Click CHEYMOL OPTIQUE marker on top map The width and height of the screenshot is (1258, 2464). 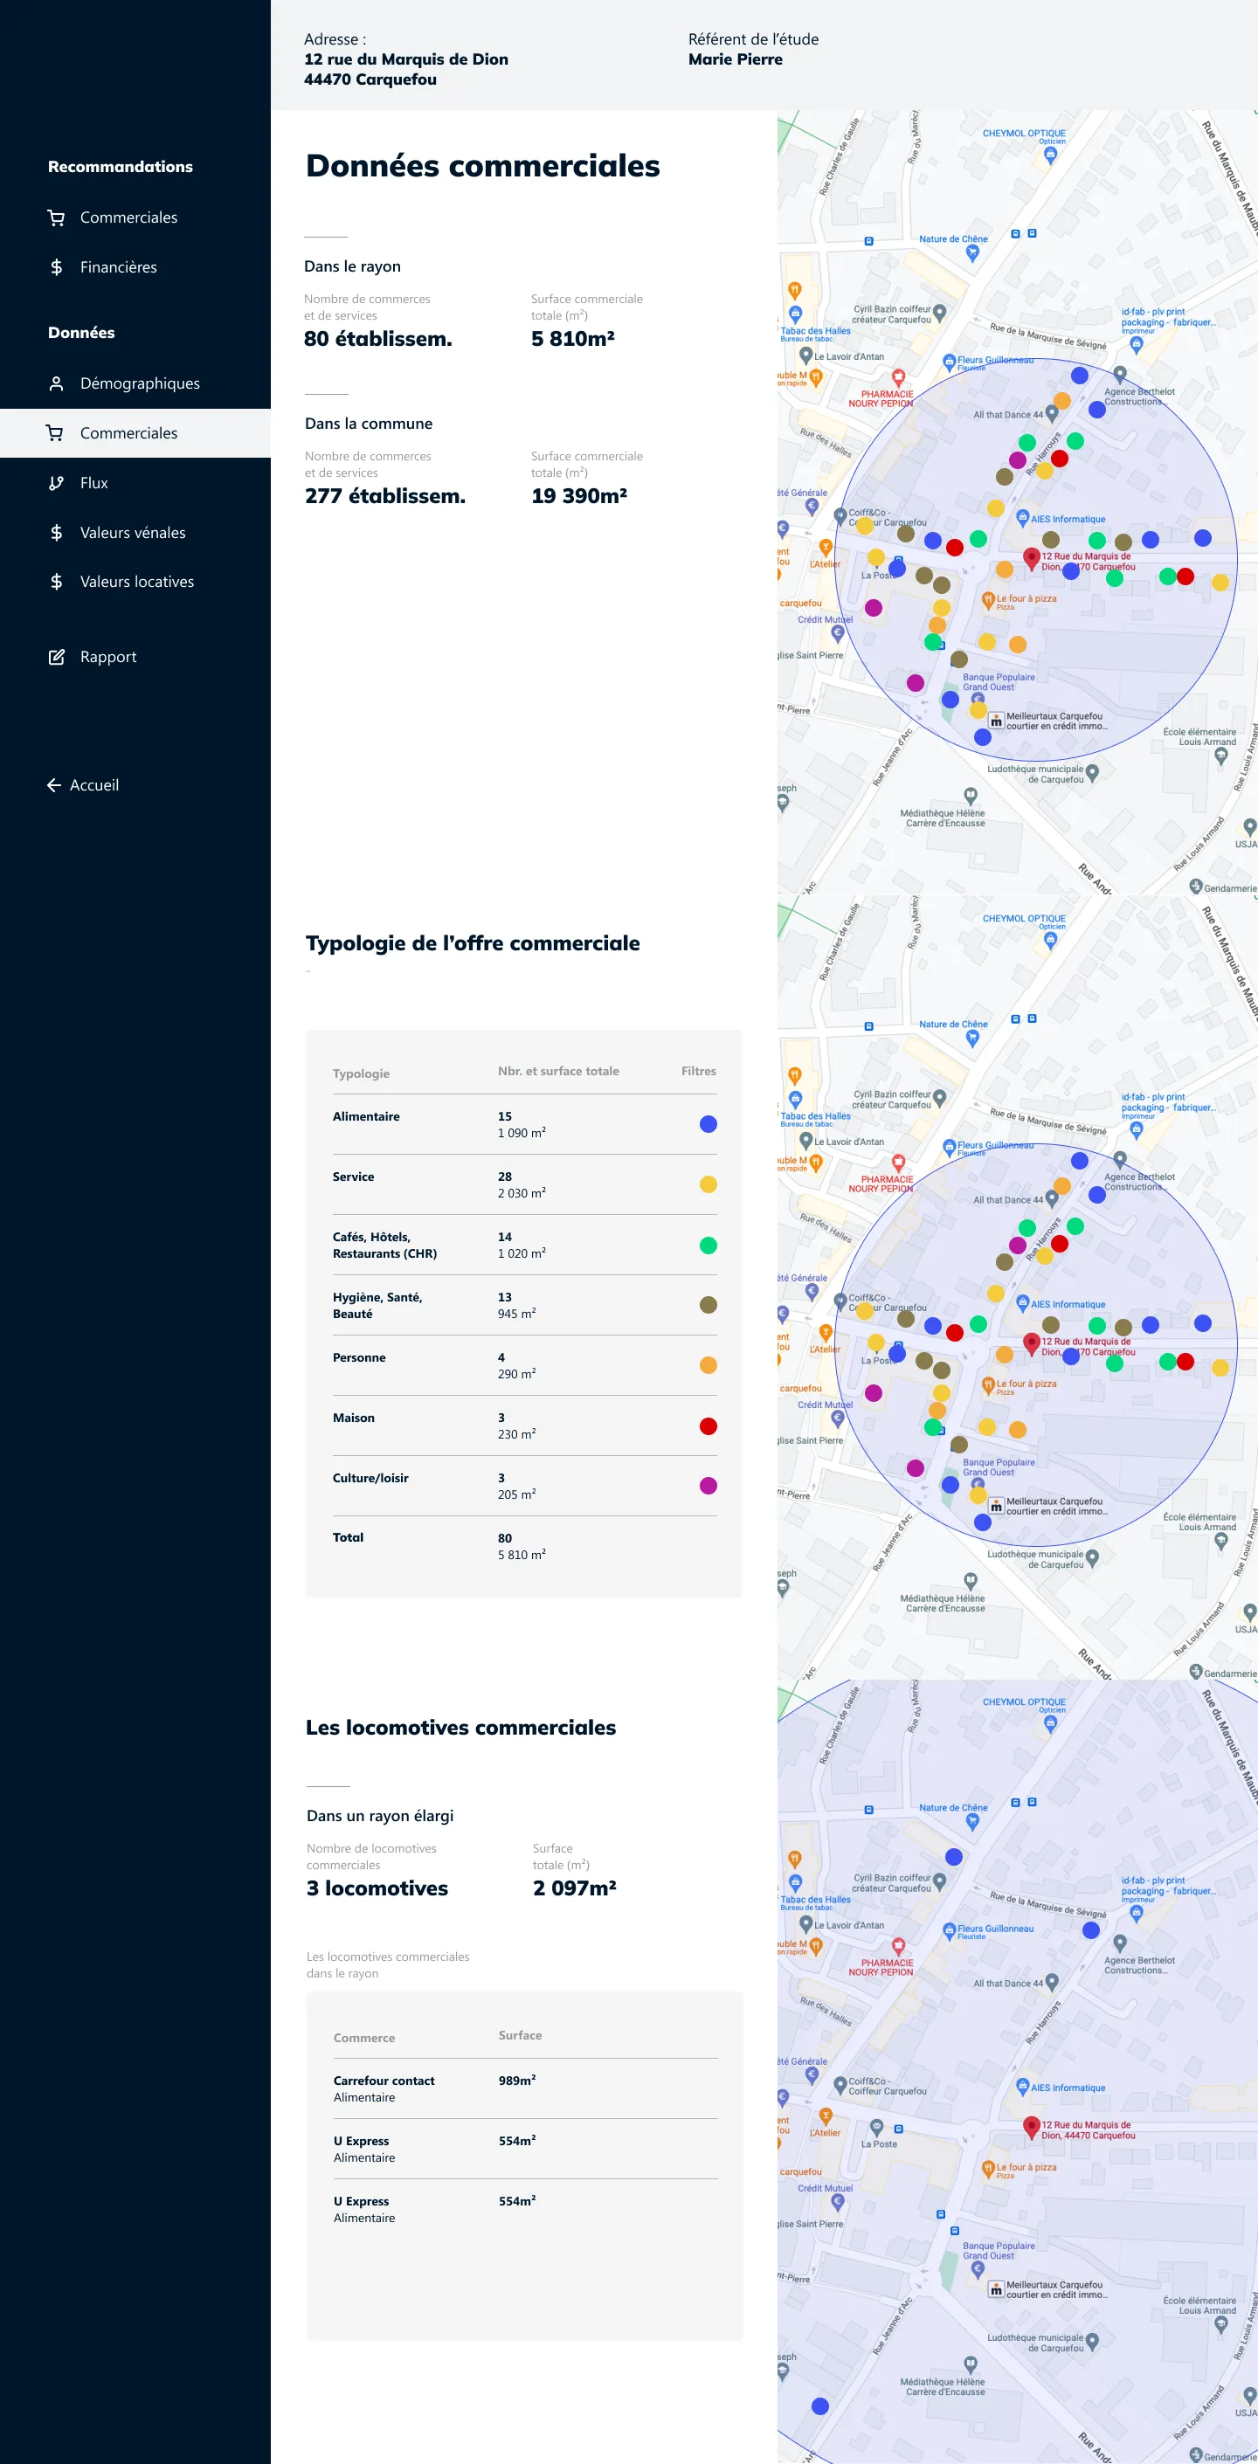click(1050, 155)
